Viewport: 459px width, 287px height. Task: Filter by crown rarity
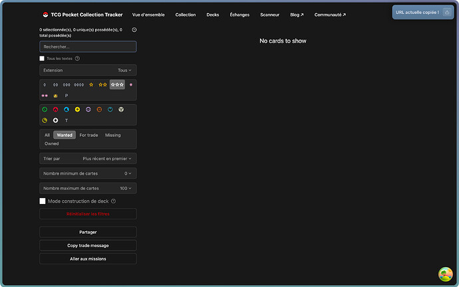(55, 96)
